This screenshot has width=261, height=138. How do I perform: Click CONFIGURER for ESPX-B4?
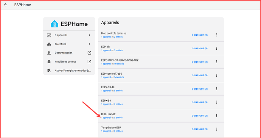(200, 102)
